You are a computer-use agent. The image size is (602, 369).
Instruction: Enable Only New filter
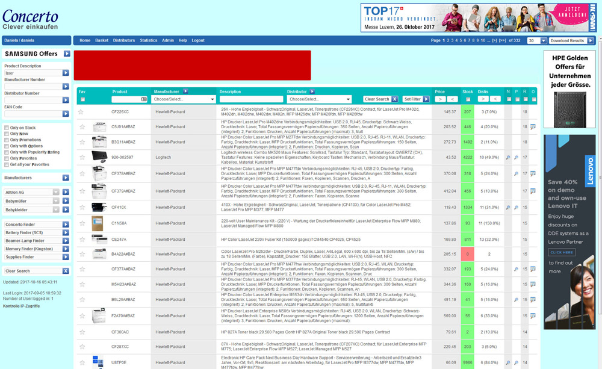coord(7,134)
